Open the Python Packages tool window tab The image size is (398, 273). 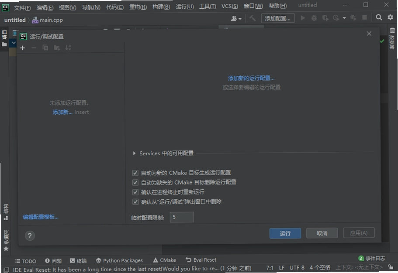[x=119, y=260]
